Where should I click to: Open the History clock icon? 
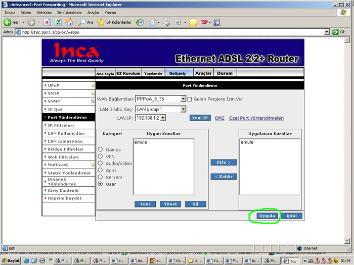[x=140, y=22]
